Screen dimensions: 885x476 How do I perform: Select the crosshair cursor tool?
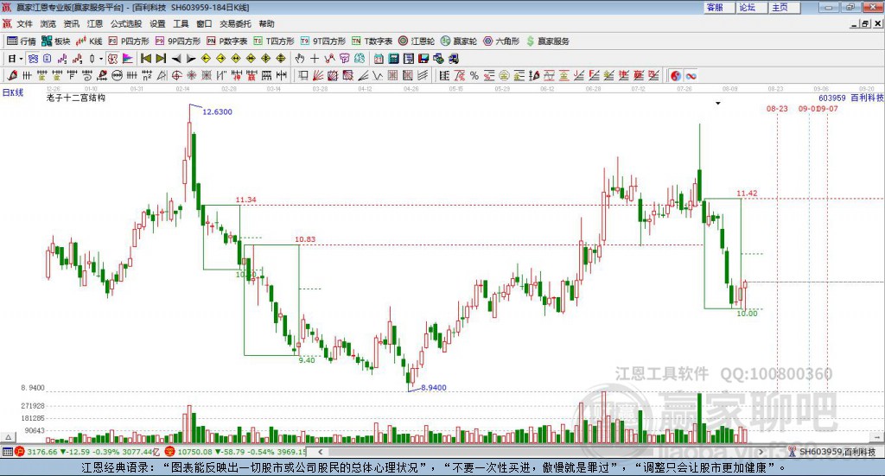point(315,59)
